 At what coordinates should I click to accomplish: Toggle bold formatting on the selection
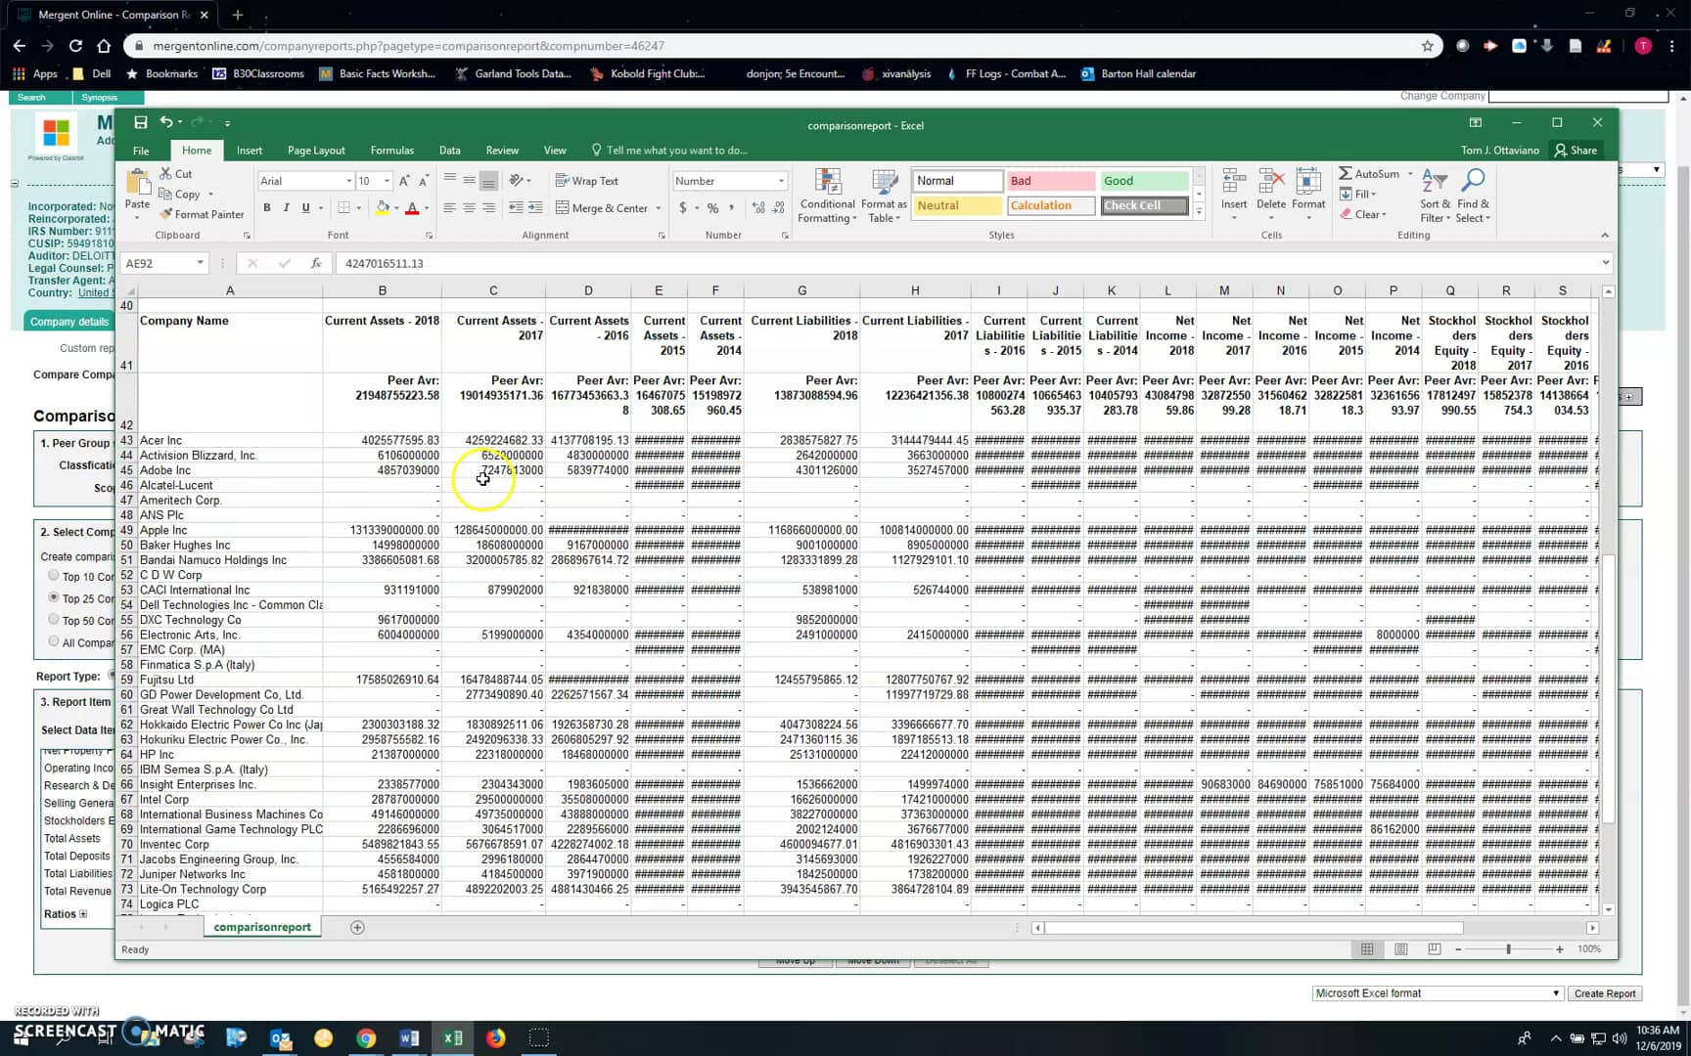266,207
